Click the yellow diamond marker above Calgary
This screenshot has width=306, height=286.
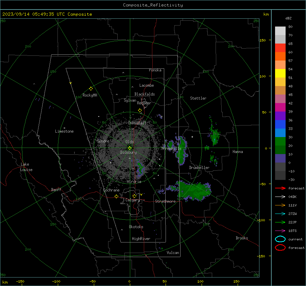click(134, 196)
